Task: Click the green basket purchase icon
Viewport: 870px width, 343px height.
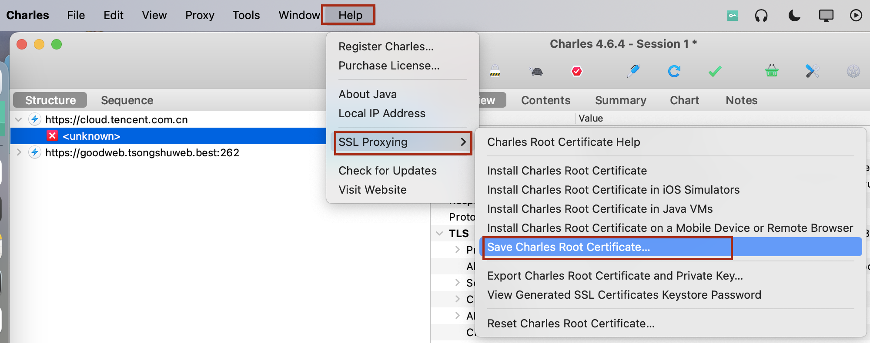Action: pos(772,71)
